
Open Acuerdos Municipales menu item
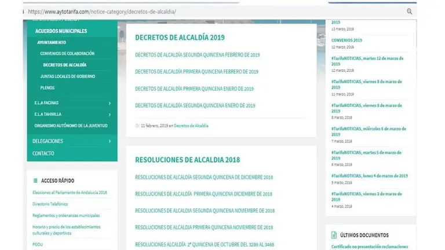[61, 31]
